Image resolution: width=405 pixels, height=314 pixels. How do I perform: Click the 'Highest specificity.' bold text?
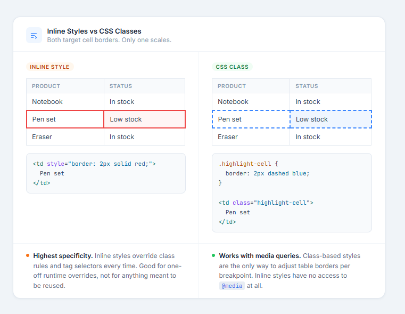coord(63,256)
